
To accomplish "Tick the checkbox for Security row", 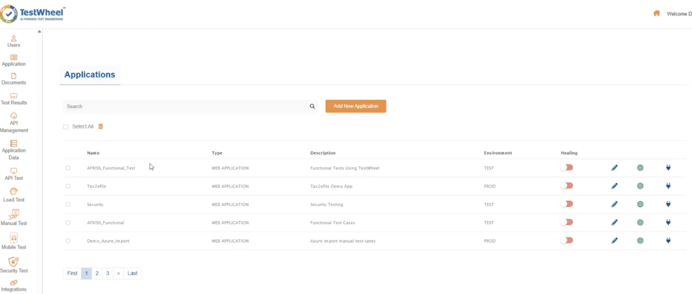I will coord(68,204).
